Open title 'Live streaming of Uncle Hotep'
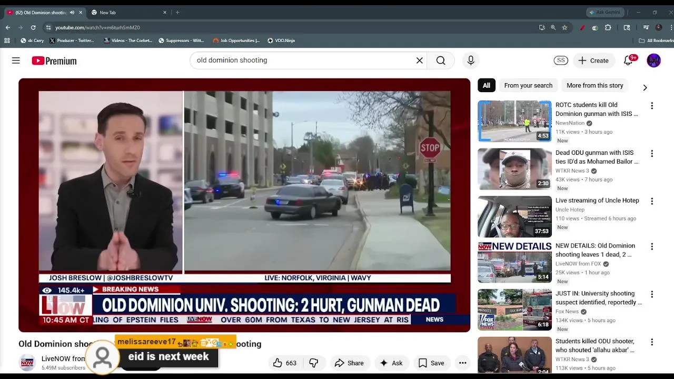 coord(597,201)
